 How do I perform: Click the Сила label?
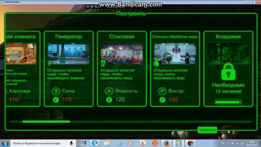pos(68,91)
